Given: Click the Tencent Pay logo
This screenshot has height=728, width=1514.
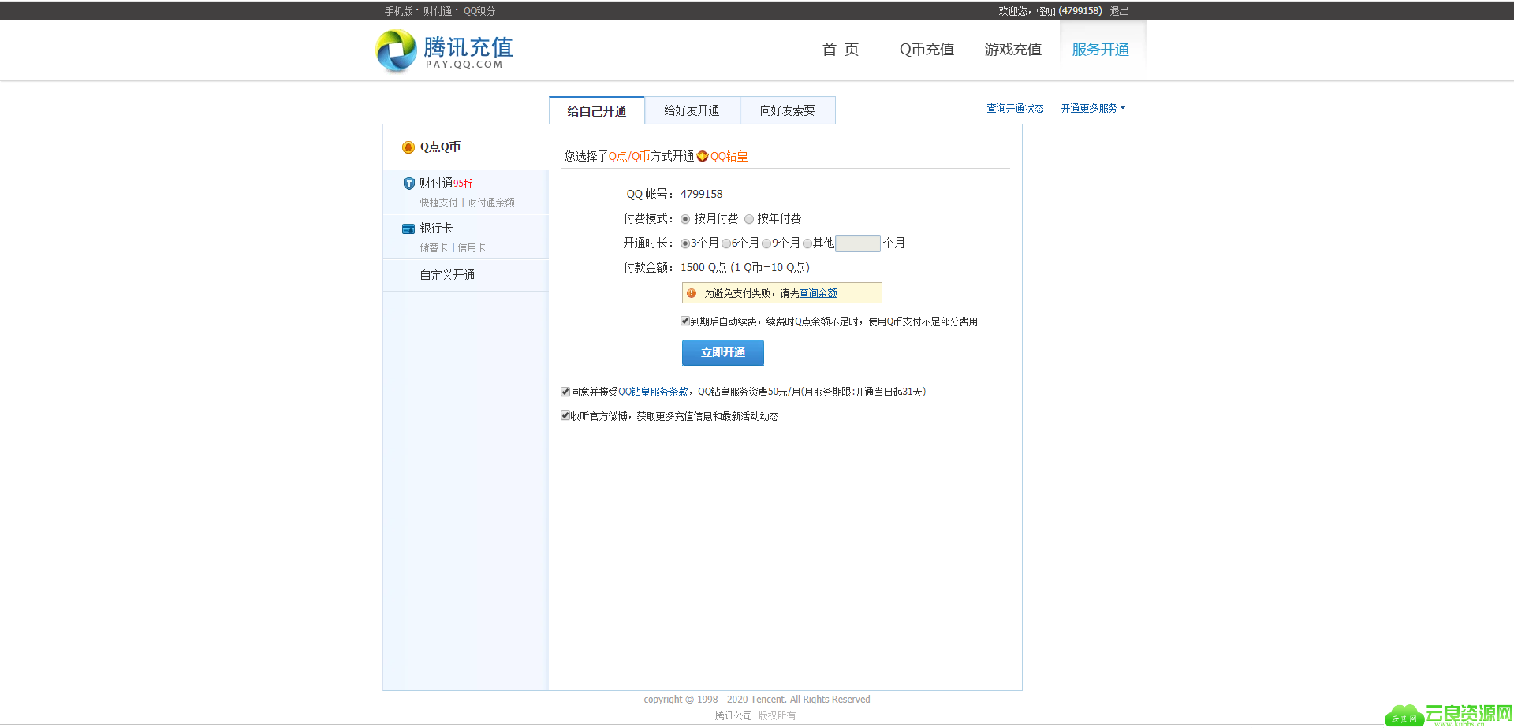Looking at the screenshot, I should click(445, 51).
